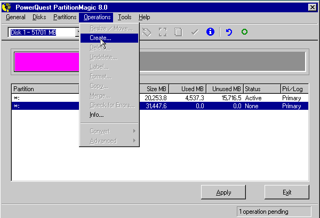Click the Check for Errors checkmark icon
The image size is (320, 218).
pos(195,32)
